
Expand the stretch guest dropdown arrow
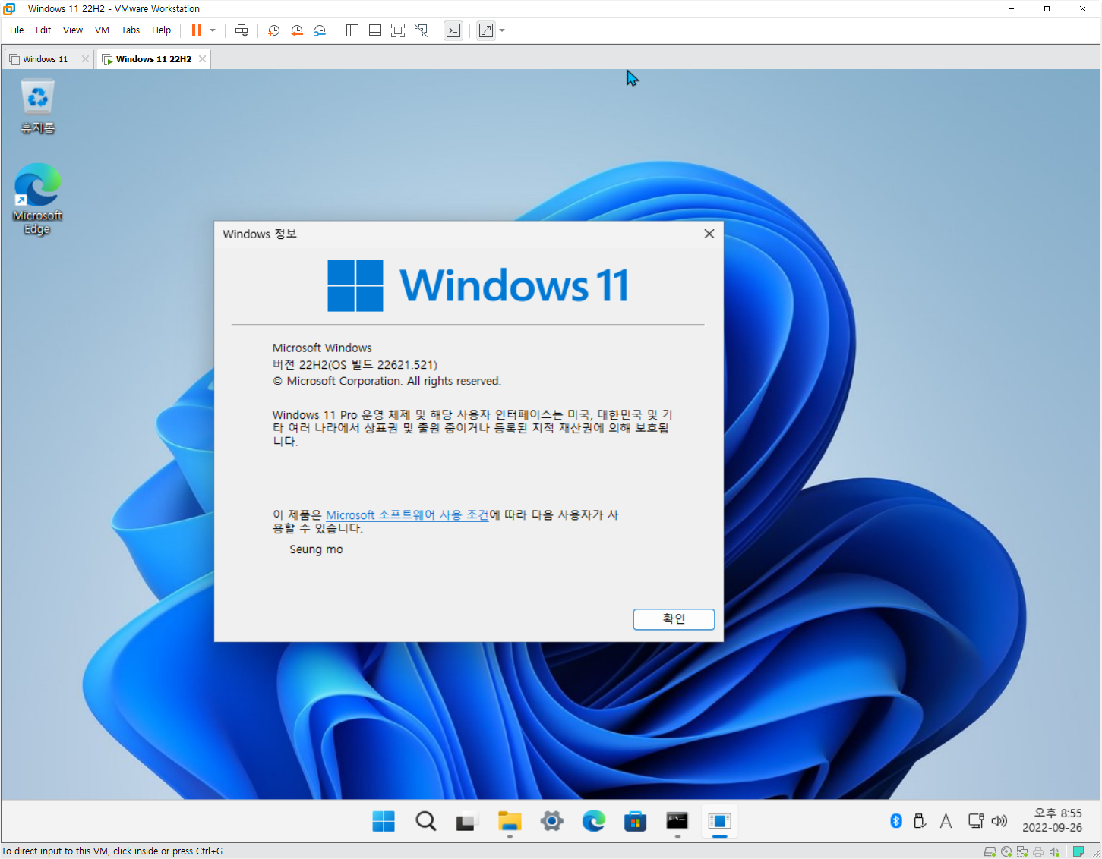tap(502, 30)
